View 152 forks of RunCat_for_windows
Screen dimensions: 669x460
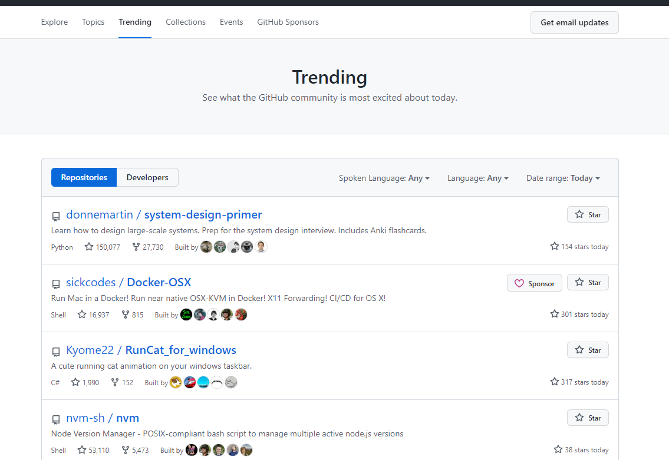[x=122, y=382]
